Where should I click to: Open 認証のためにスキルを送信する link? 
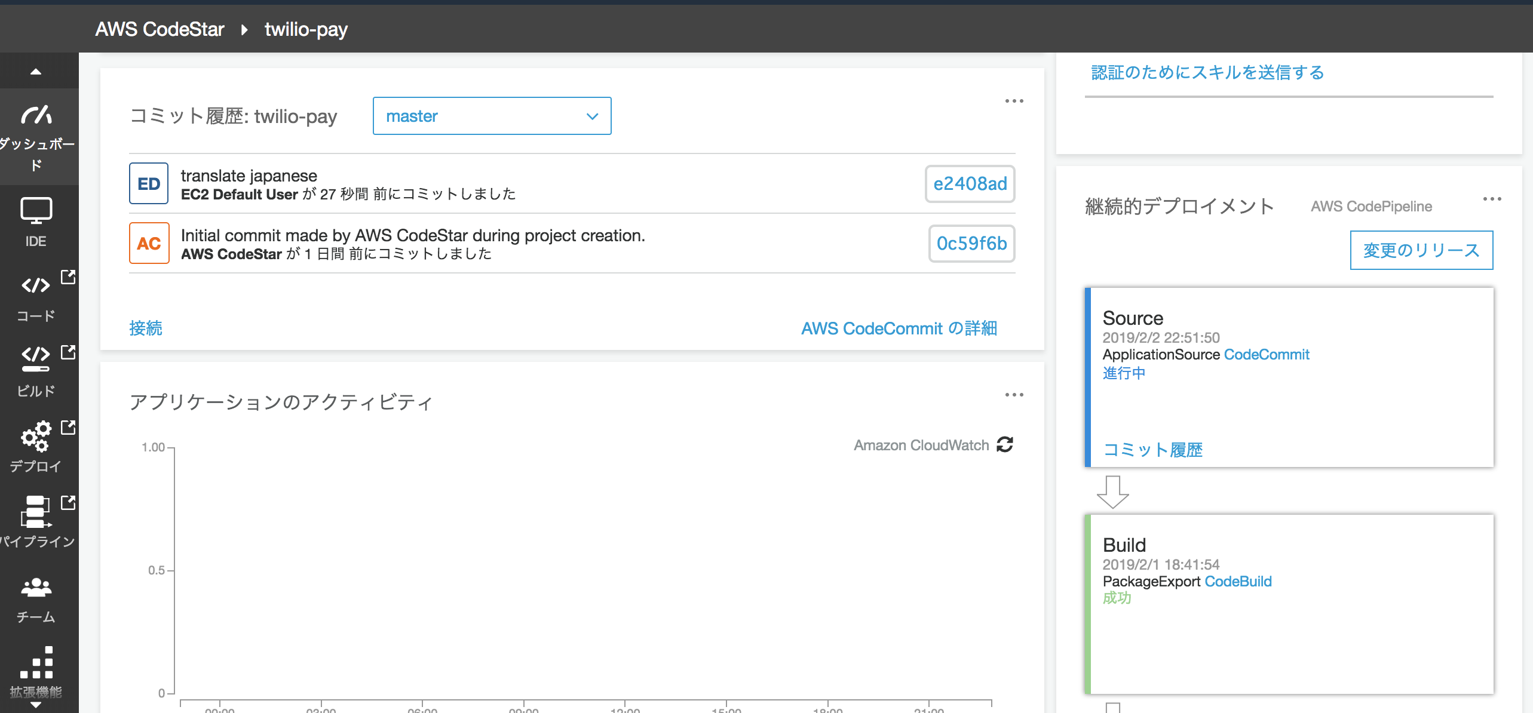coord(1207,72)
